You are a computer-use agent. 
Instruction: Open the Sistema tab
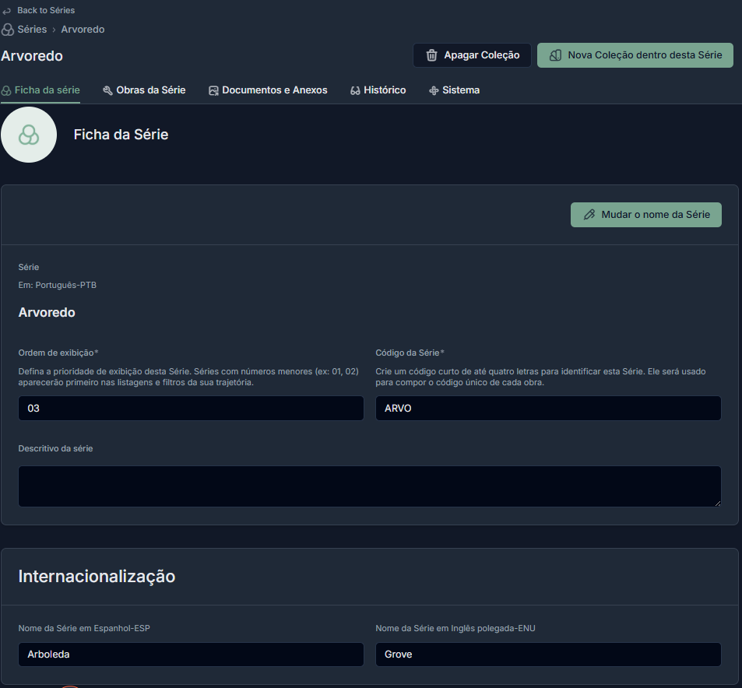tap(454, 90)
